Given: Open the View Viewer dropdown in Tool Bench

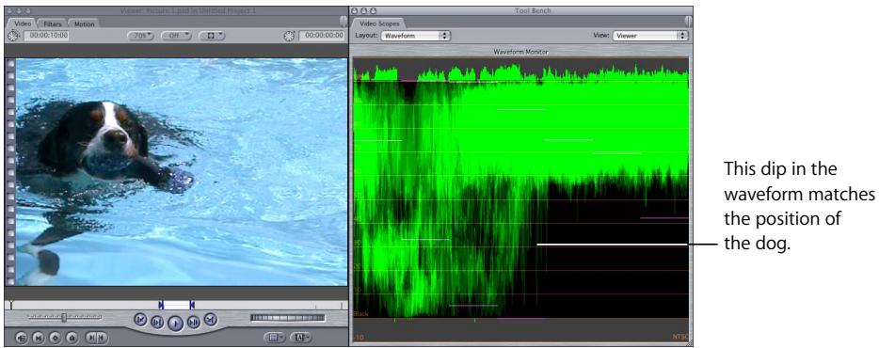Looking at the screenshot, I should pyautogui.click(x=649, y=36).
